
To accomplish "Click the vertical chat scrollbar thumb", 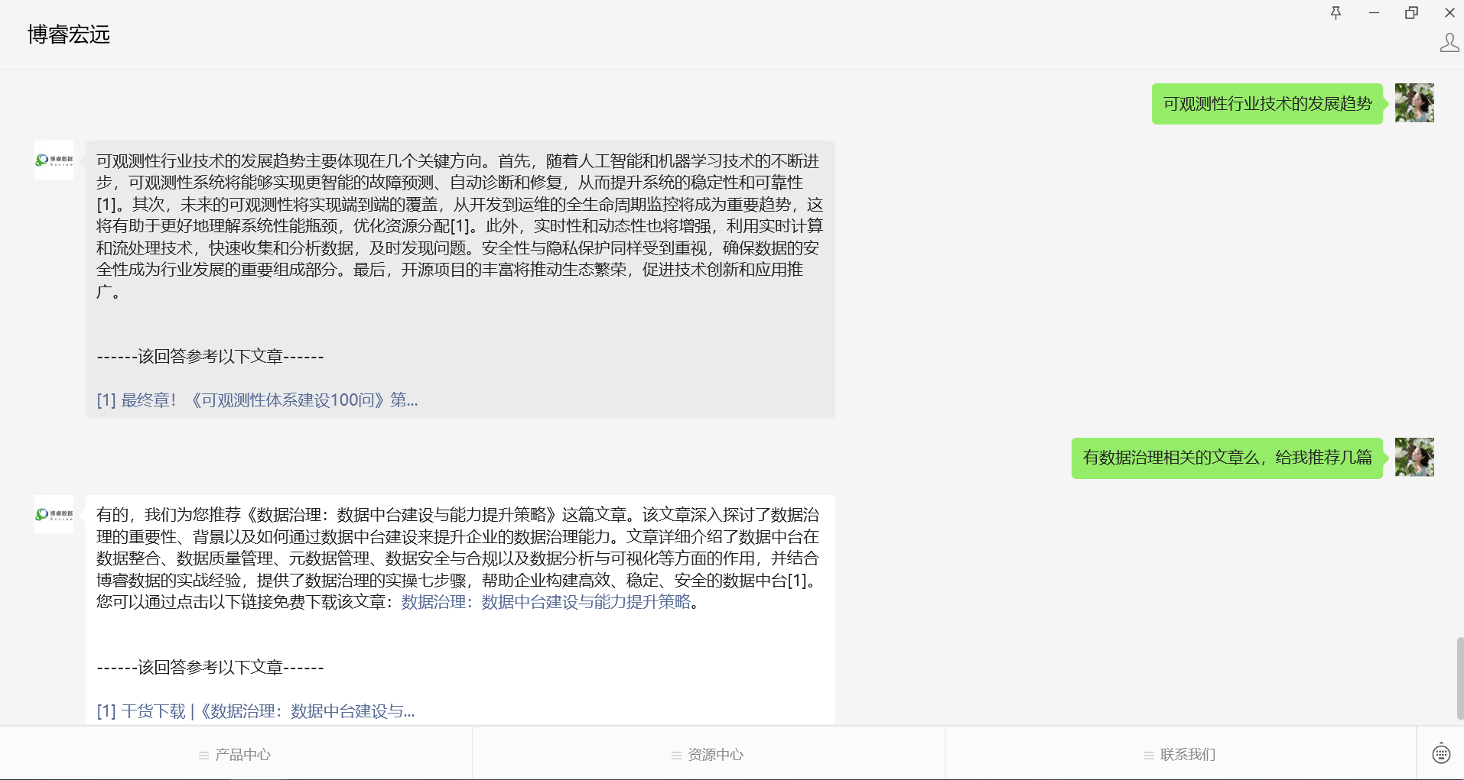I will click(x=1459, y=678).
